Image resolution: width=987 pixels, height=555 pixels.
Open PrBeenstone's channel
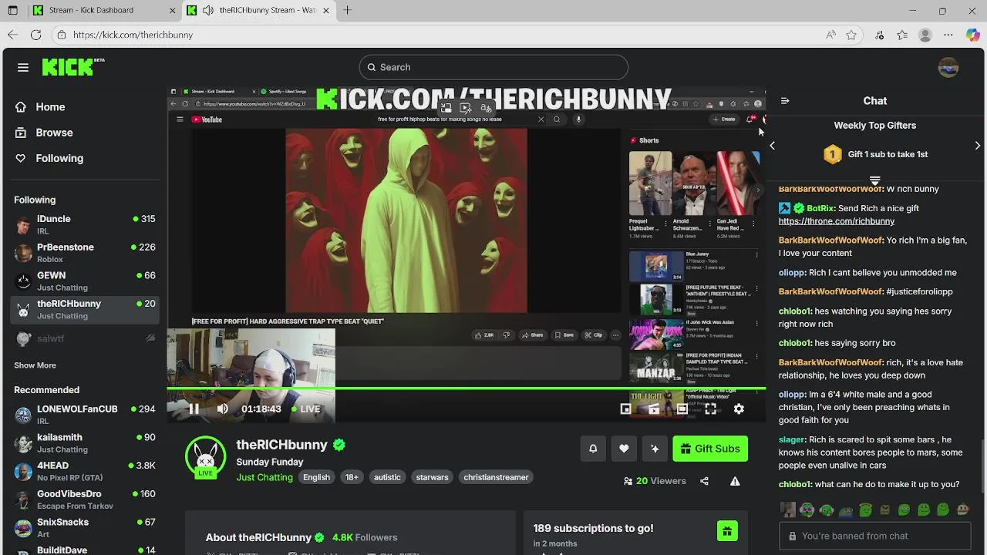coord(85,253)
